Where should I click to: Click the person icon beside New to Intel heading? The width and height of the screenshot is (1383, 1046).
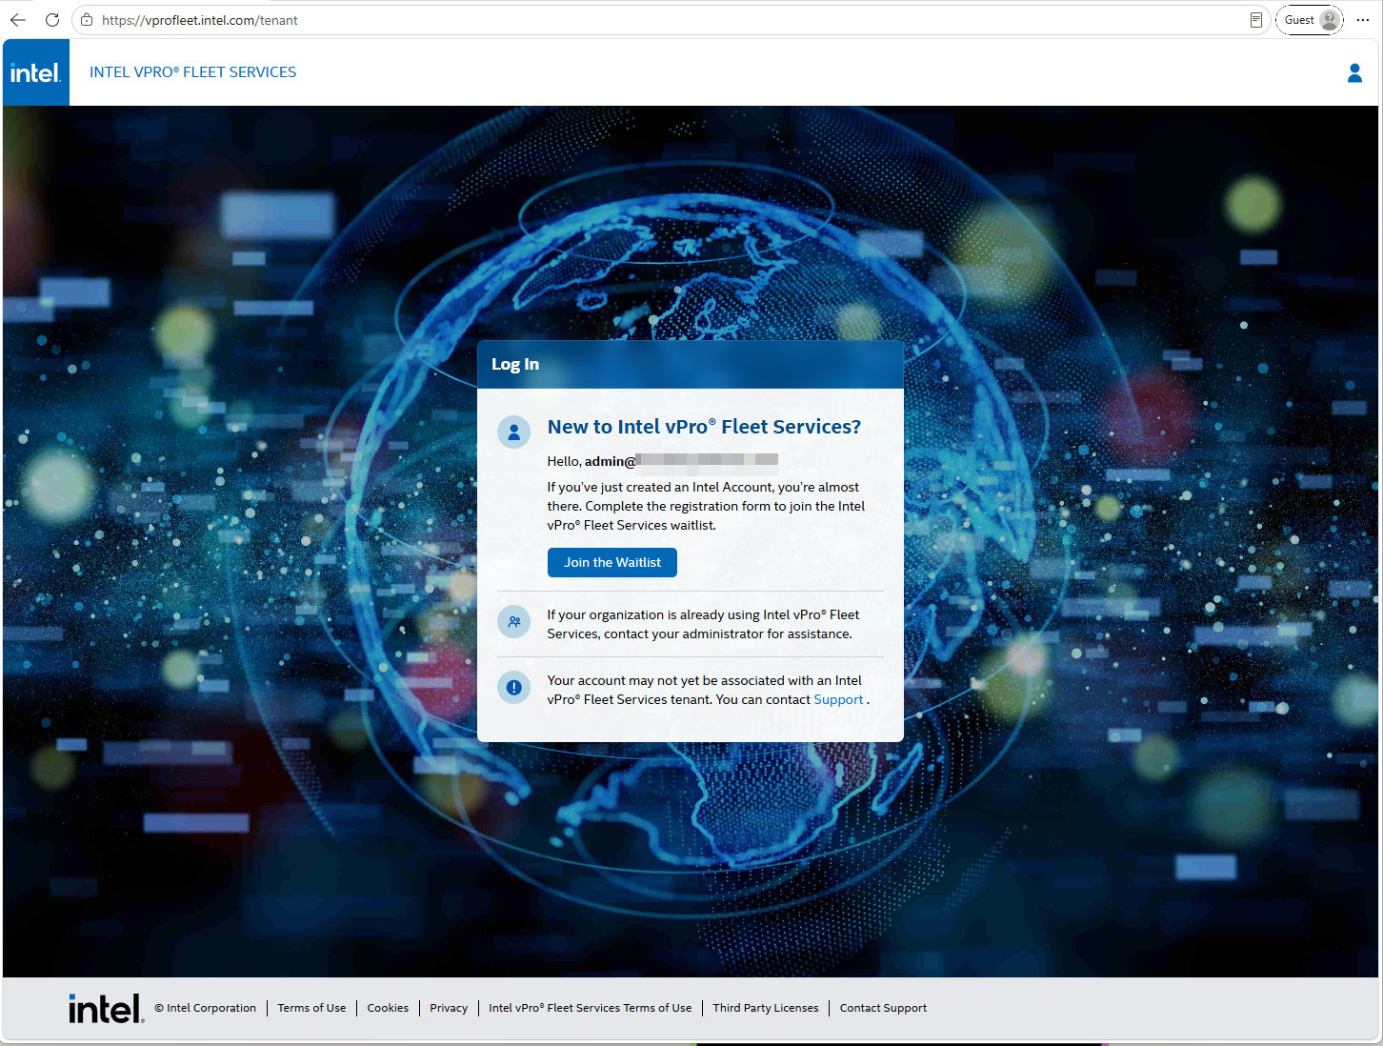click(513, 432)
